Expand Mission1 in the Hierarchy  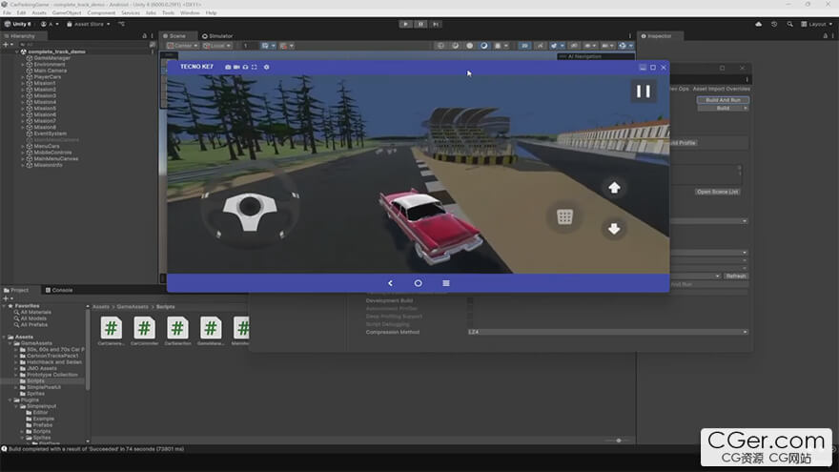click(23, 84)
